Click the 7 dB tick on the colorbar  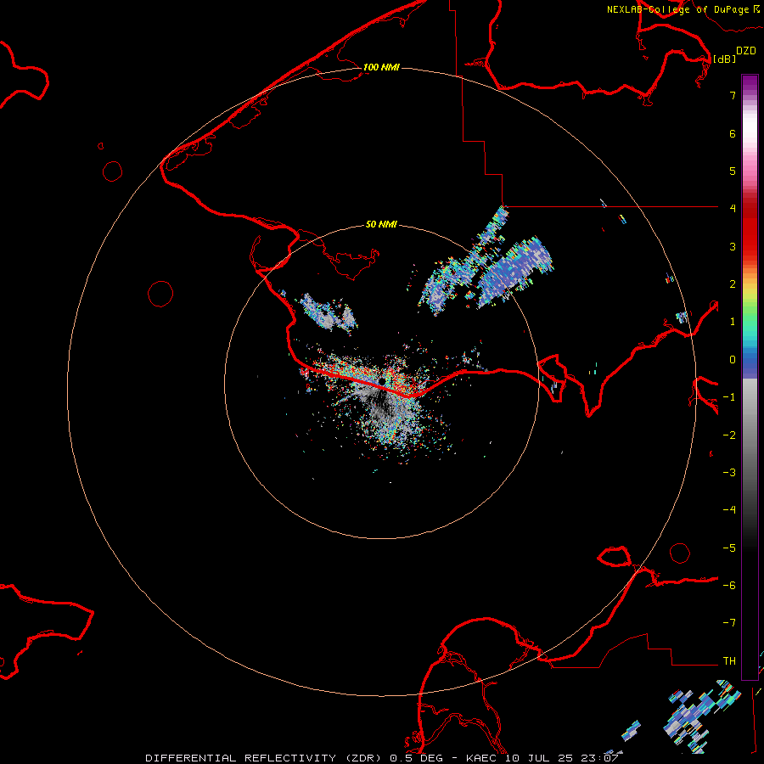pos(733,95)
